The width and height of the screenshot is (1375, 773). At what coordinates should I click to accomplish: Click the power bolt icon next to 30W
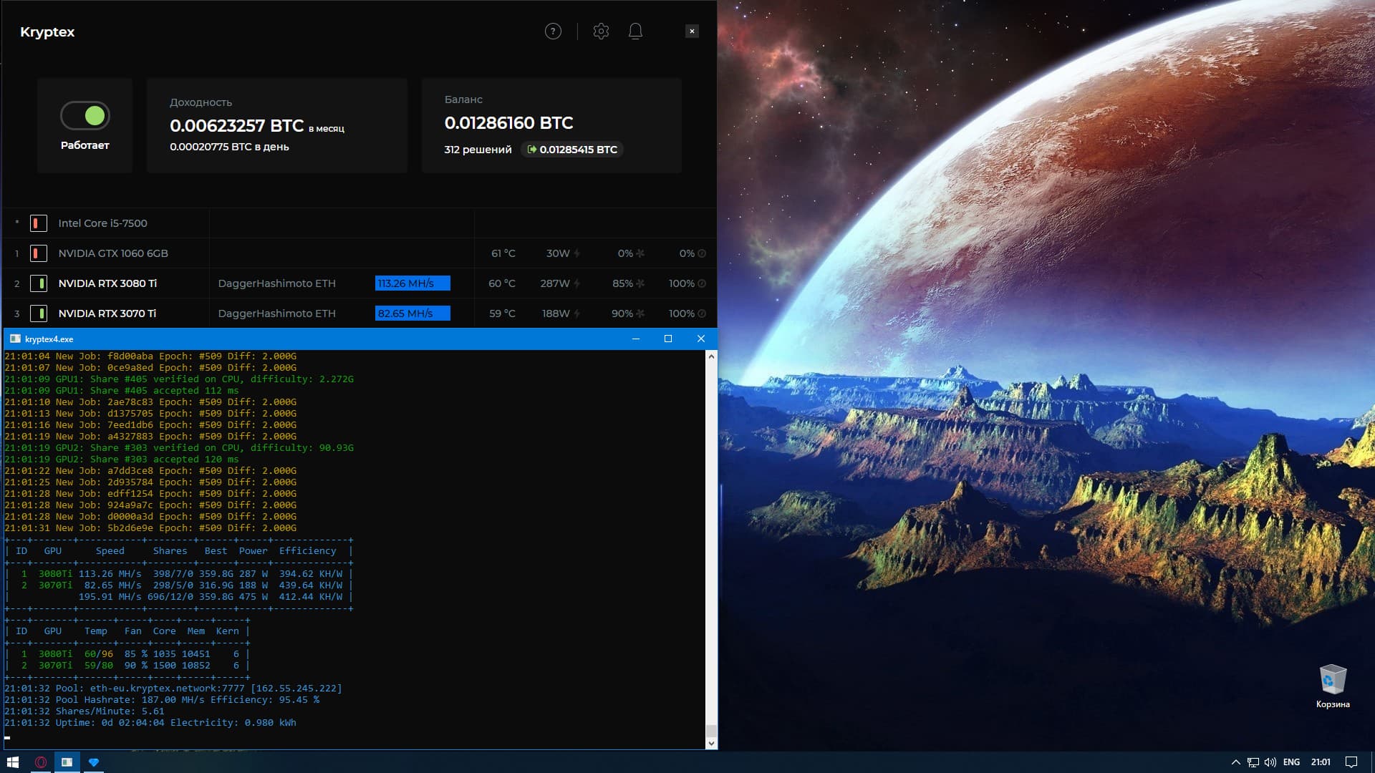point(577,253)
